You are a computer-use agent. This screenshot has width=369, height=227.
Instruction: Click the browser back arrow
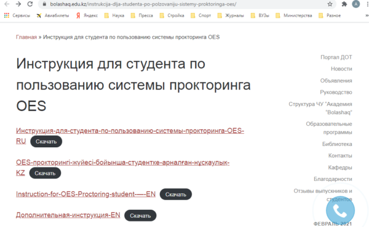click(7, 4)
